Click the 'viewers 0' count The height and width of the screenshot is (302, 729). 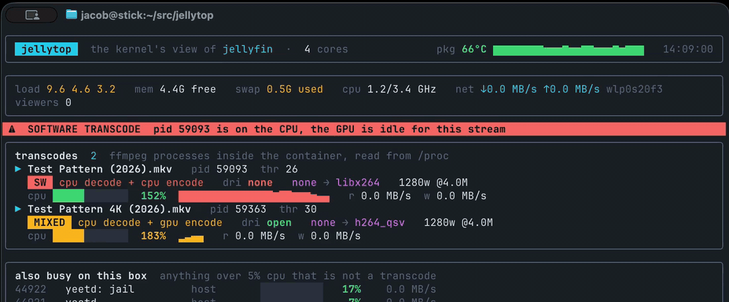[43, 102]
